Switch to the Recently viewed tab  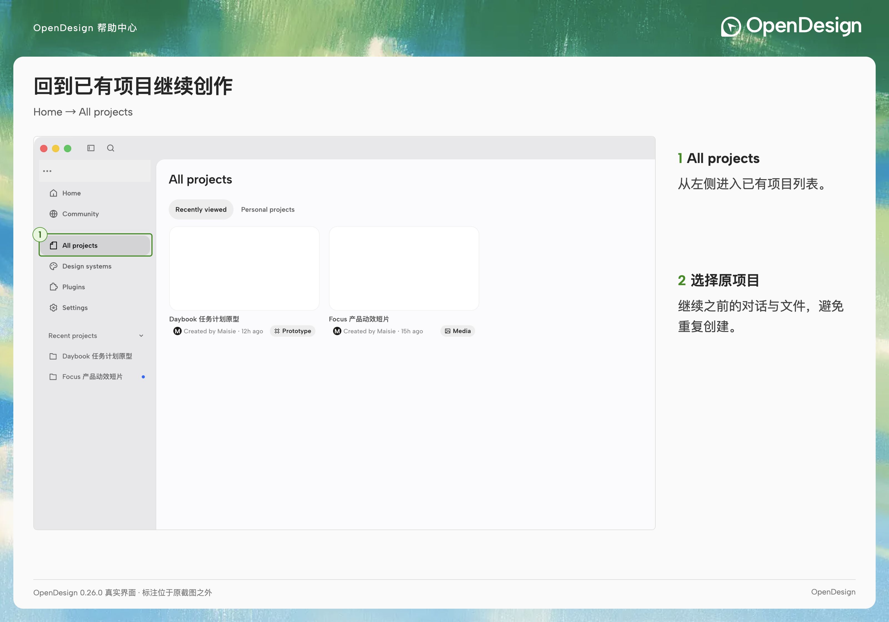pyautogui.click(x=201, y=209)
